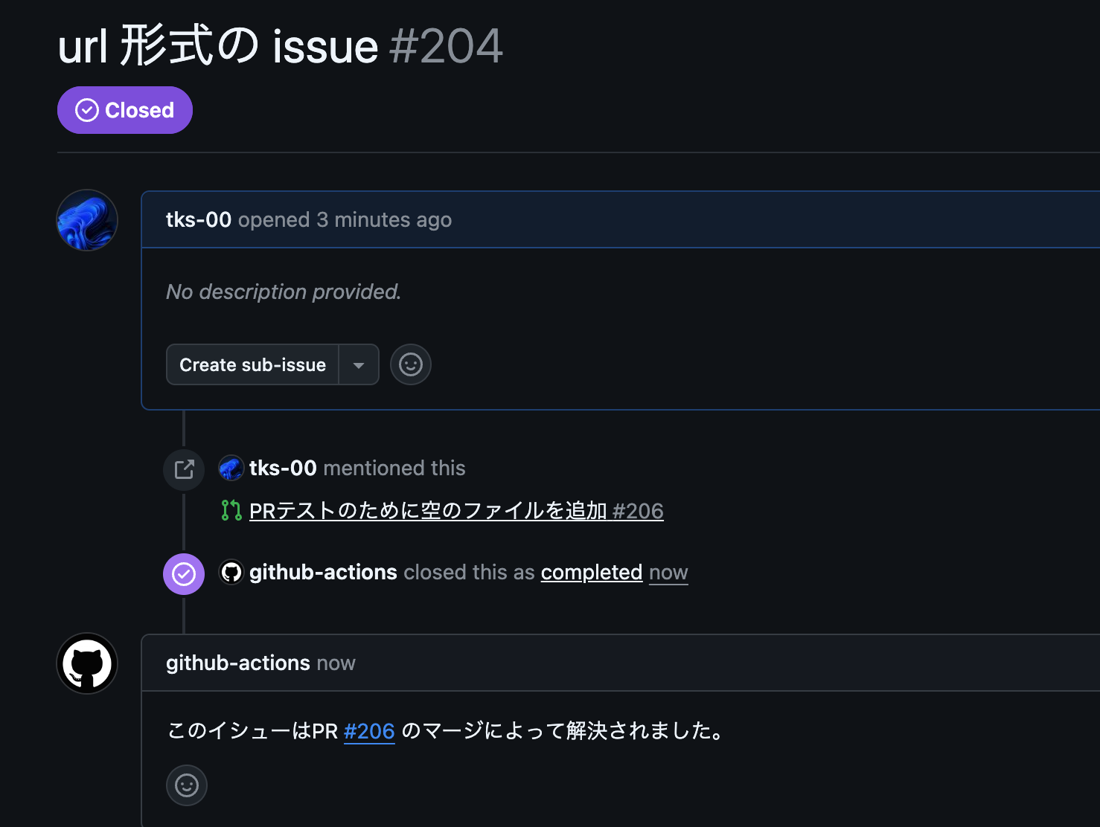Click the smiley reaction icon on github-actions comment
The width and height of the screenshot is (1100, 827).
186,785
